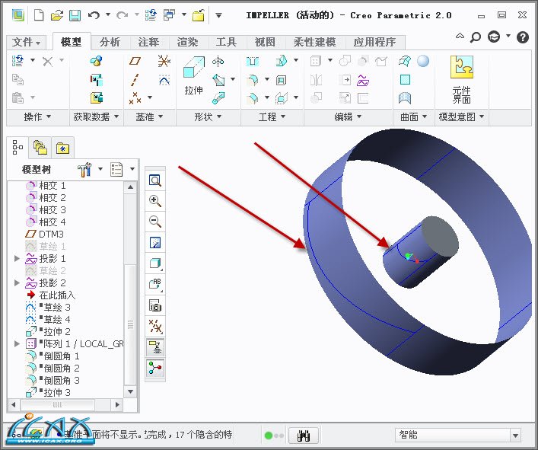Expand the 获取数据 group dropdown
538x450 pixels.
[96, 117]
